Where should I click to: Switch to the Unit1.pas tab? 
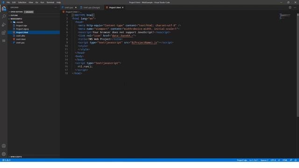[x=69, y=7]
